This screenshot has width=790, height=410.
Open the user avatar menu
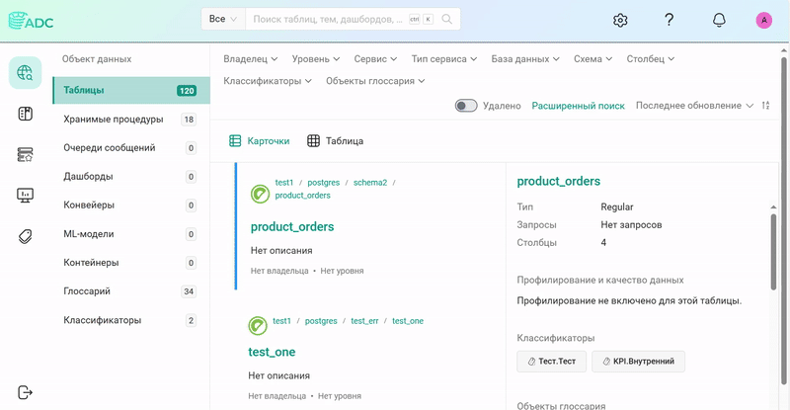[763, 20]
